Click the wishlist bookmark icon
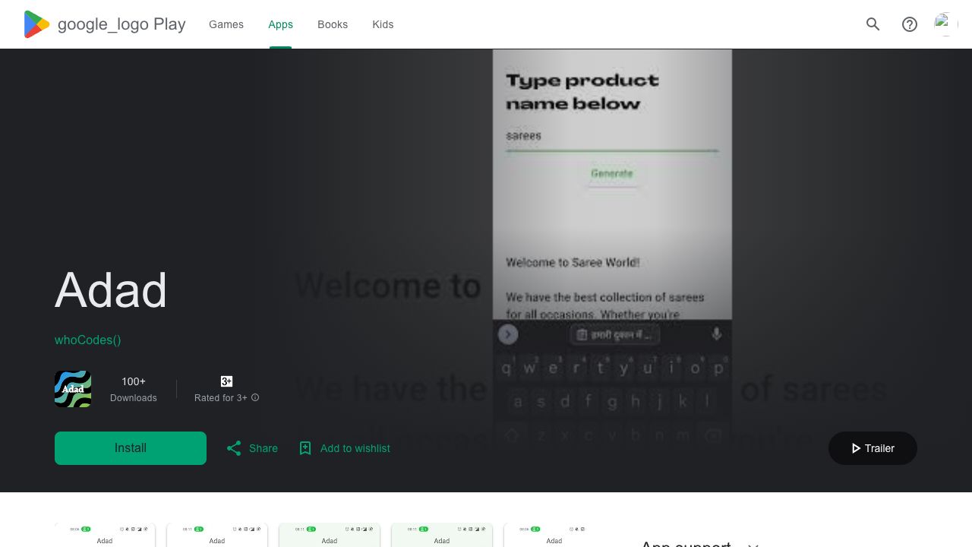 [305, 448]
